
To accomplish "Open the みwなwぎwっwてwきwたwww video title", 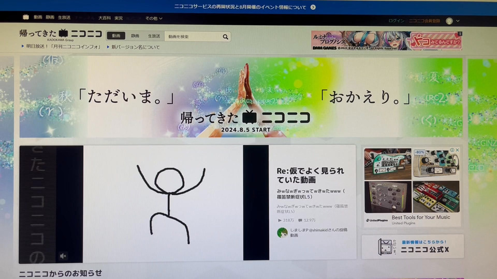I will 311,194.
